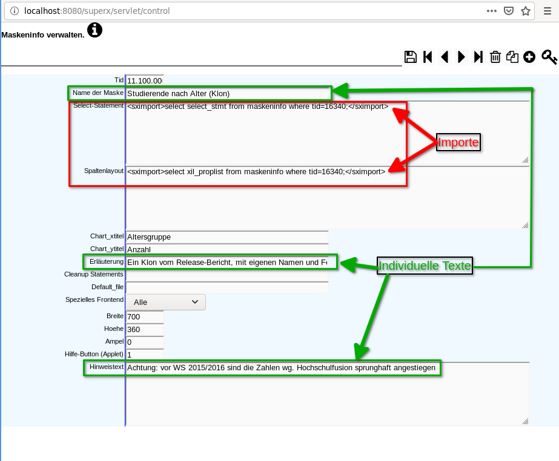The height and width of the screenshot is (461, 559).
Task: Focus the Chart_ytitel field
Action: click(227, 249)
